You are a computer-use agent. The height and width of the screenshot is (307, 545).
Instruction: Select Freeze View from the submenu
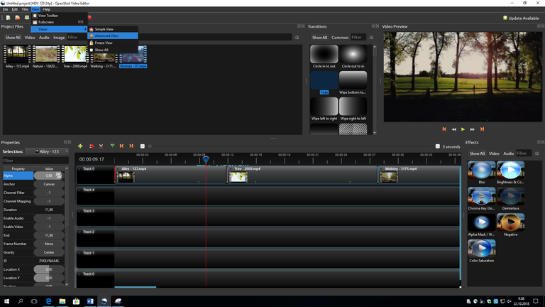pyautogui.click(x=104, y=43)
